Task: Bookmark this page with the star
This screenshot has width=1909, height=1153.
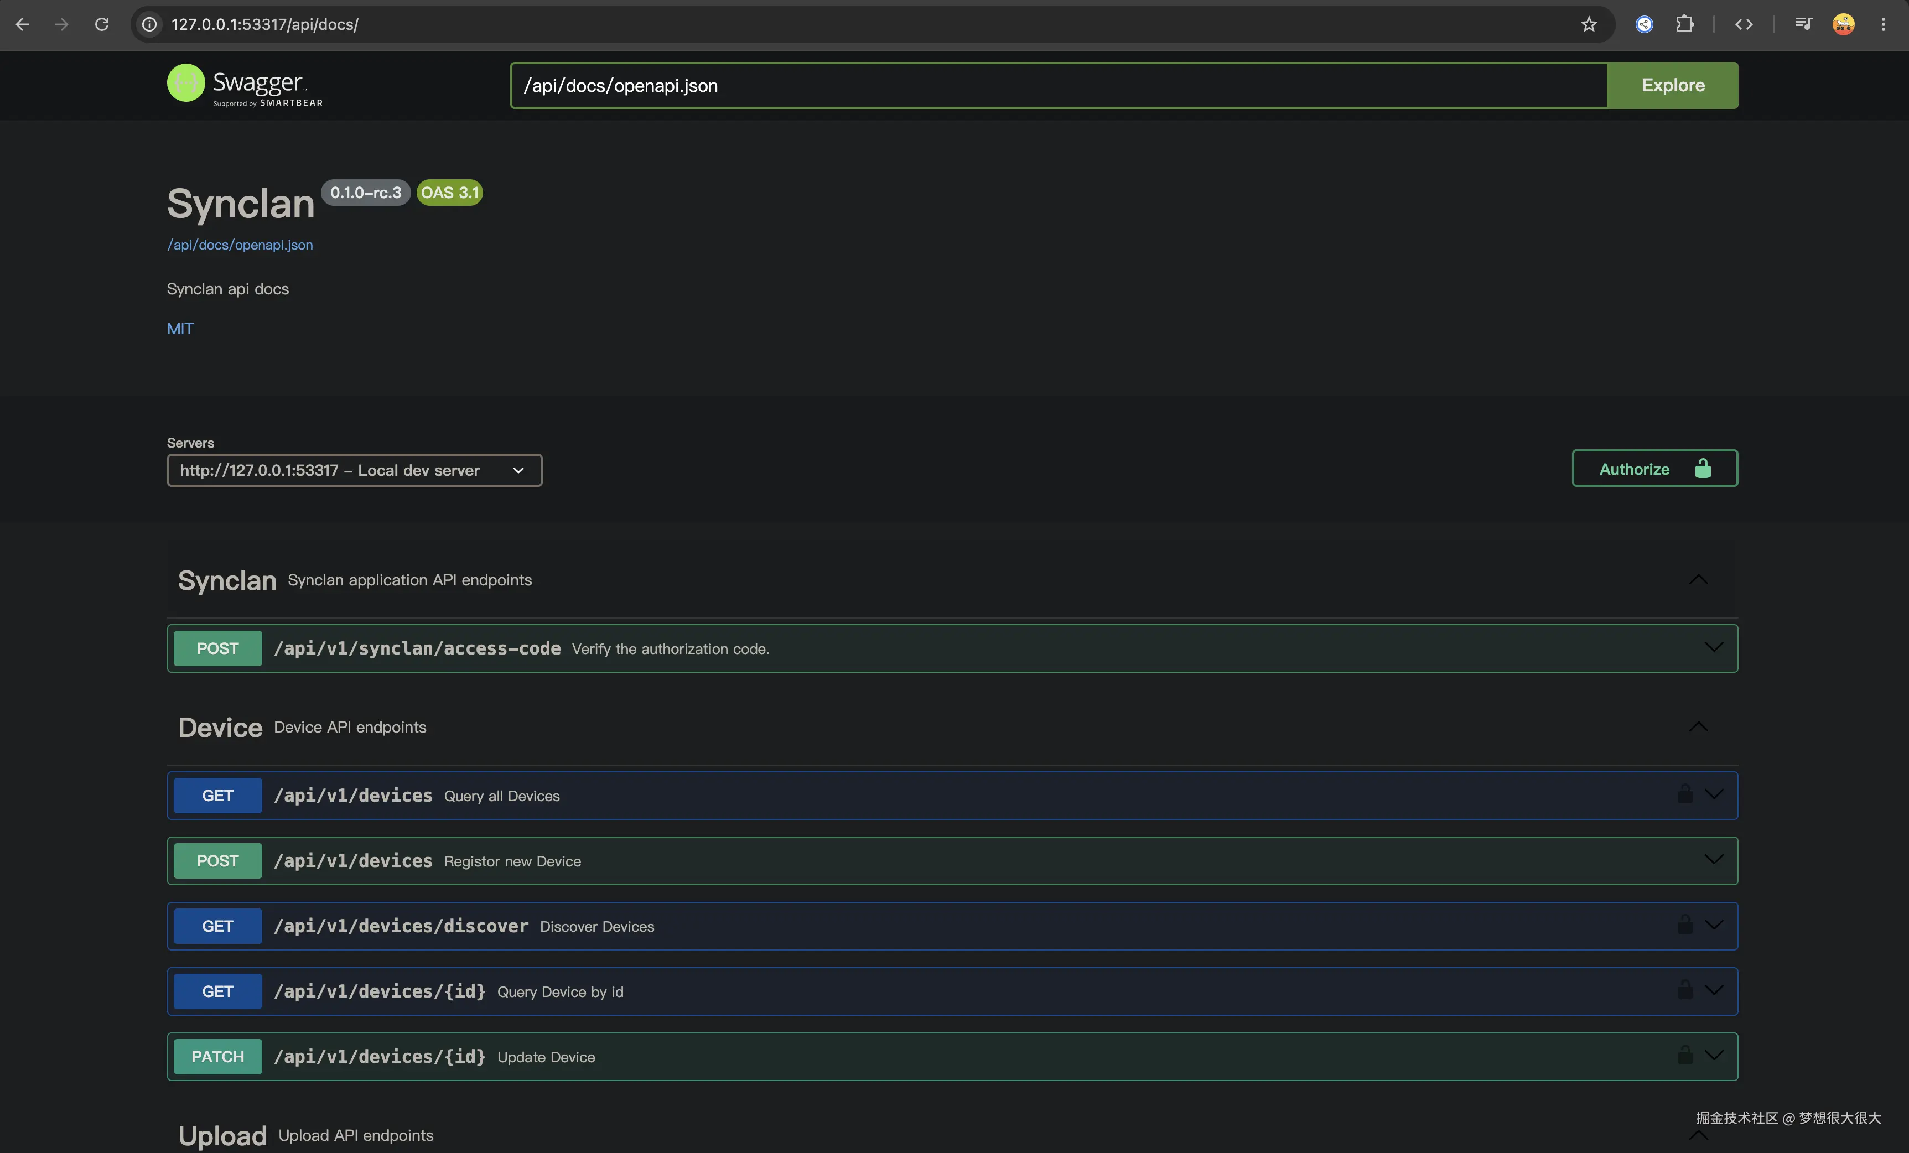Action: point(1589,24)
